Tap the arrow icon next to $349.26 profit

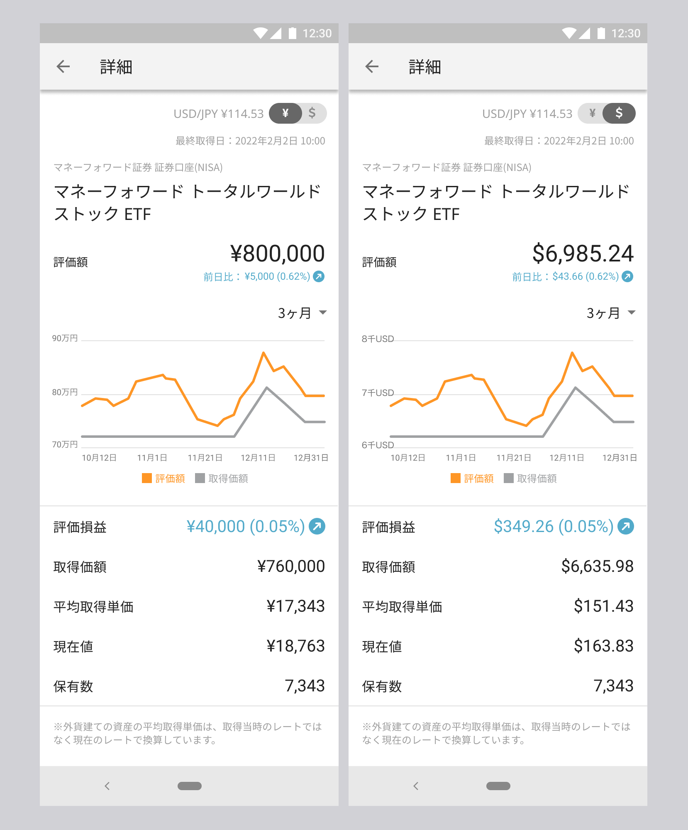pos(626,526)
